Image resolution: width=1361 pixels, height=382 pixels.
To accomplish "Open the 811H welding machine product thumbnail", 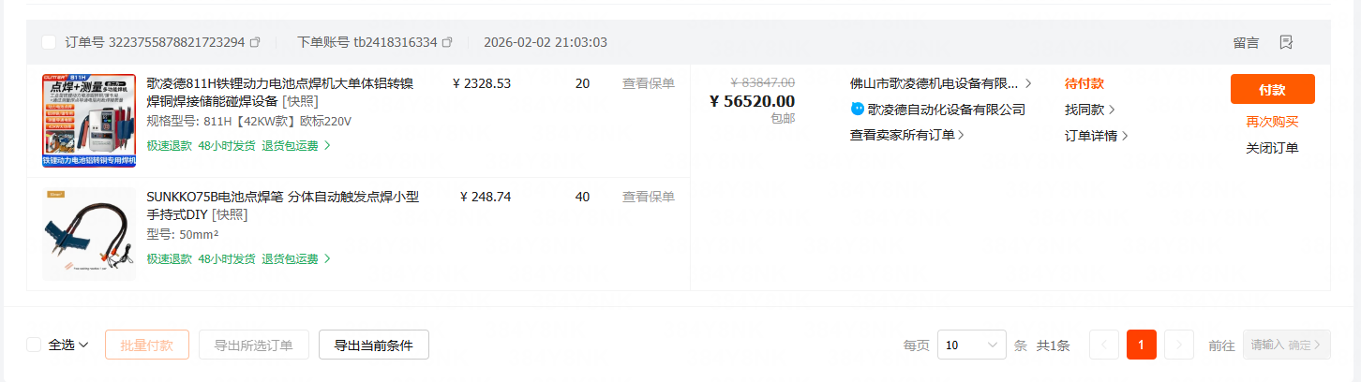I will 89,121.
